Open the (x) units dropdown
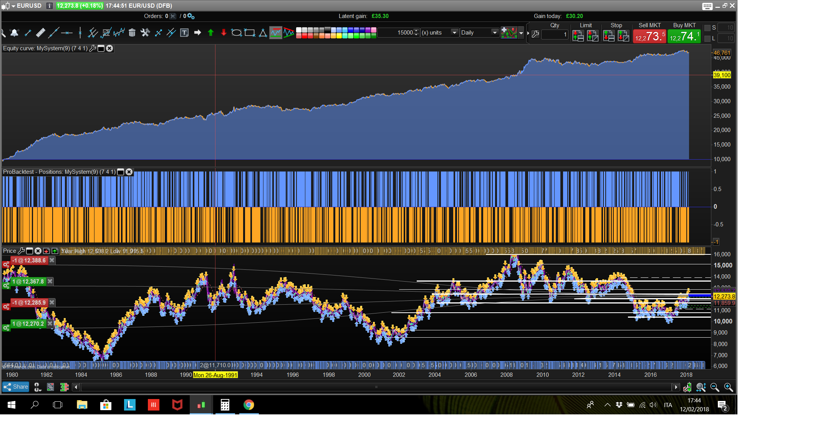The width and height of the screenshot is (825, 442). pyautogui.click(x=454, y=33)
